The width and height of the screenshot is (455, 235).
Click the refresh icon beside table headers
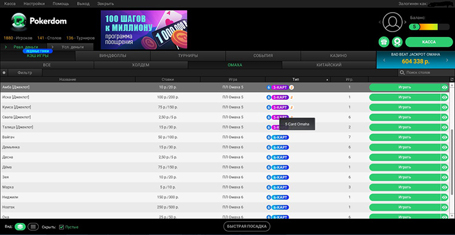[x=451, y=79]
